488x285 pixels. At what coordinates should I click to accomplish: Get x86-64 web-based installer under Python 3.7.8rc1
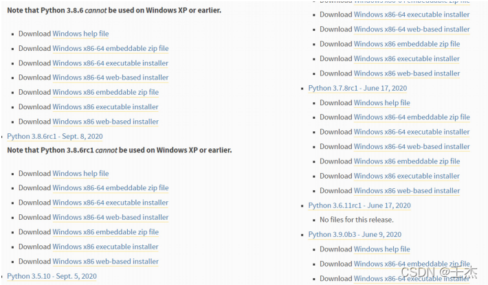point(412,146)
